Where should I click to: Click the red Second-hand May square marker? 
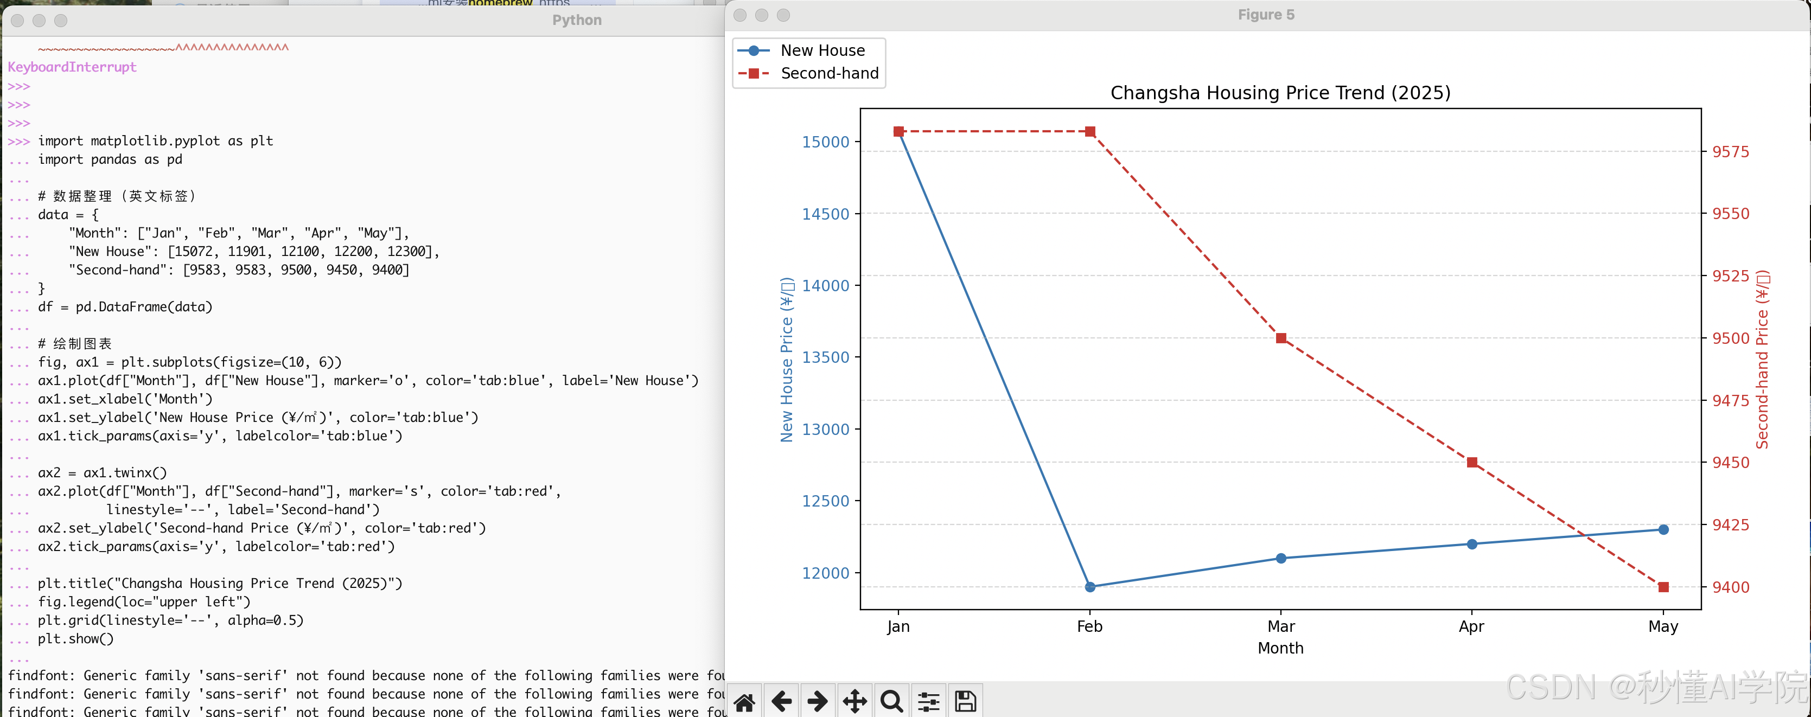(x=1663, y=587)
